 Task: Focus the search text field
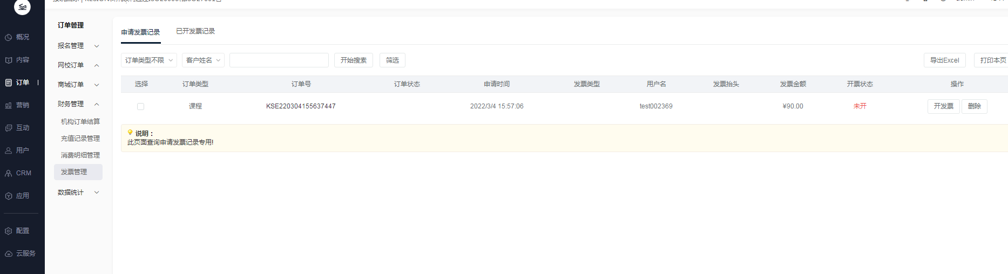coord(279,60)
